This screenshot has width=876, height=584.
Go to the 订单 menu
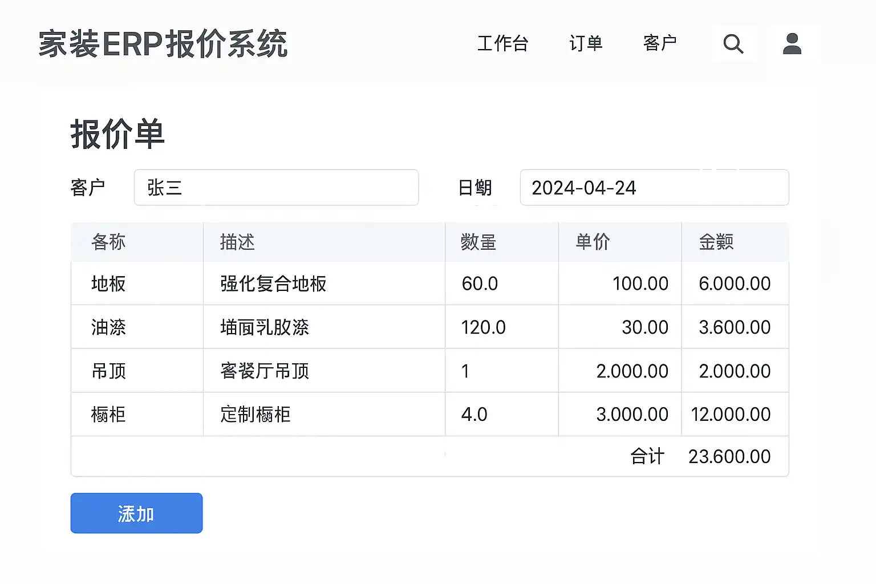point(586,43)
